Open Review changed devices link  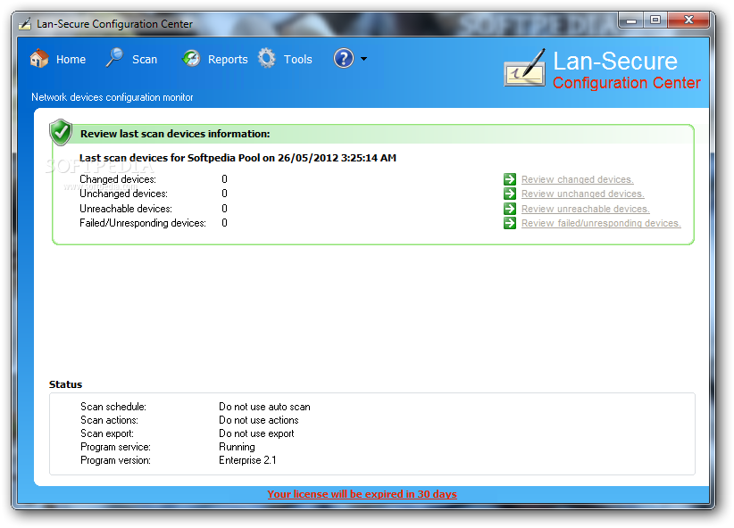pos(577,179)
